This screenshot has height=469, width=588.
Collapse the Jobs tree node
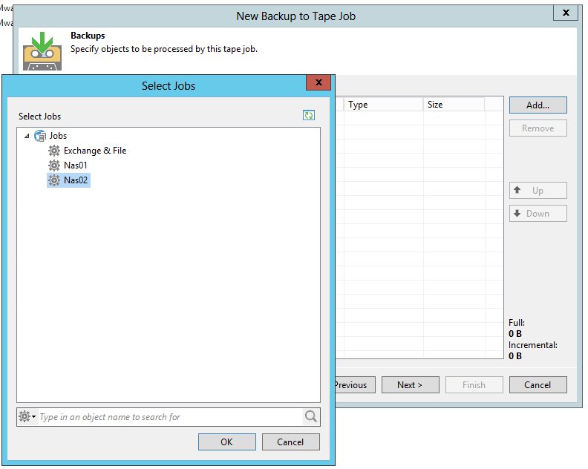[x=27, y=137]
